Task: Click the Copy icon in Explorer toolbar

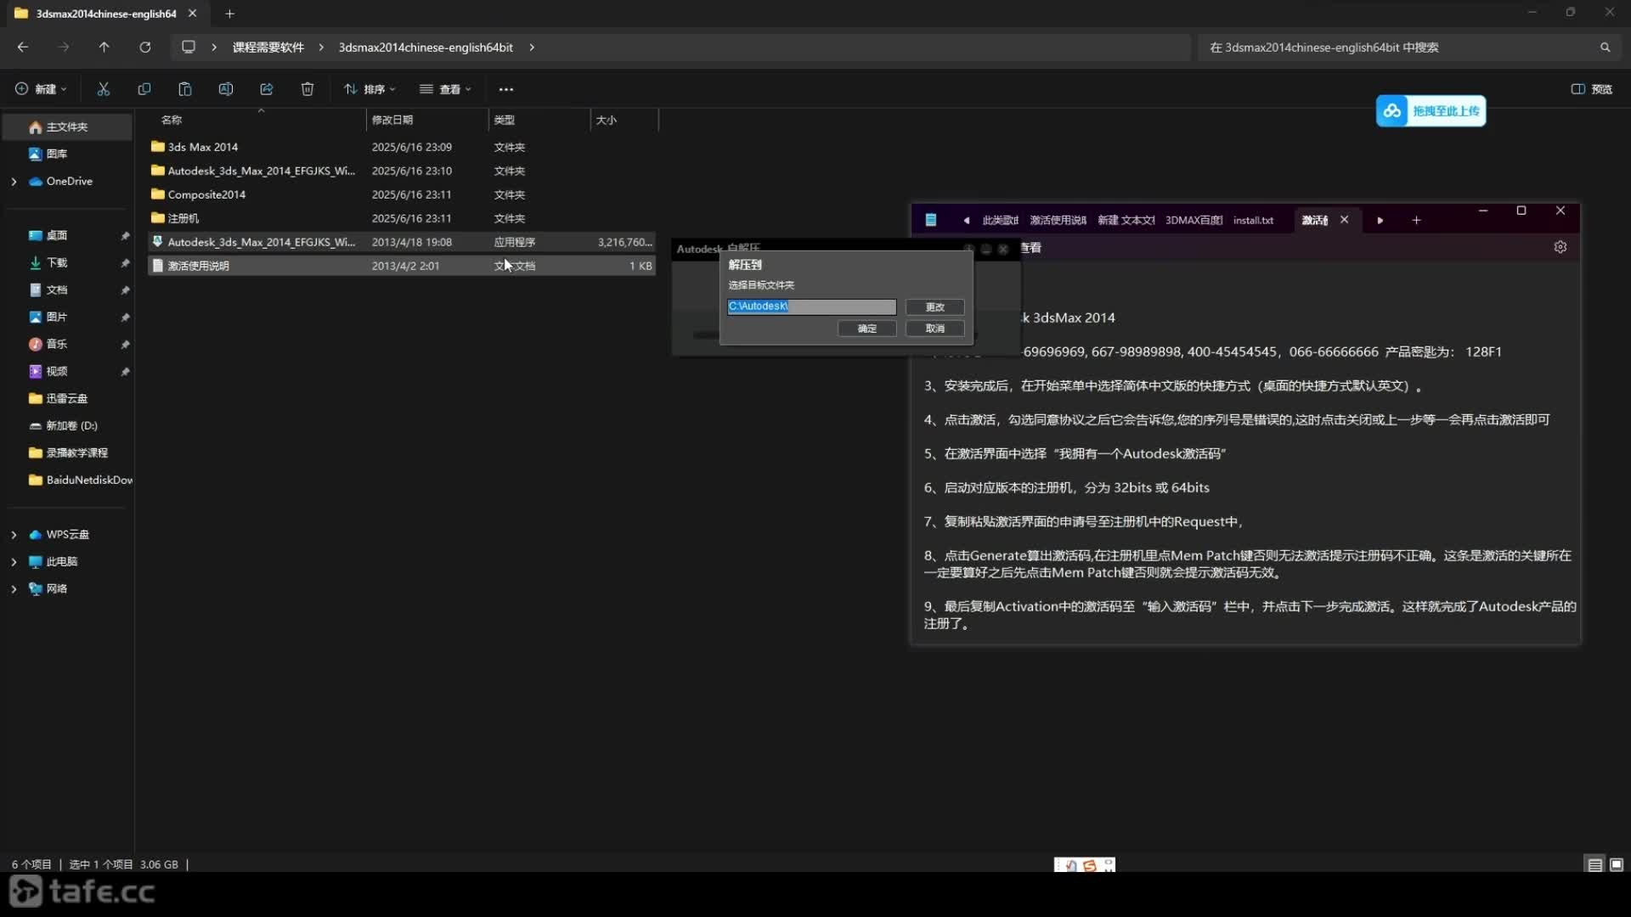Action: point(144,89)
